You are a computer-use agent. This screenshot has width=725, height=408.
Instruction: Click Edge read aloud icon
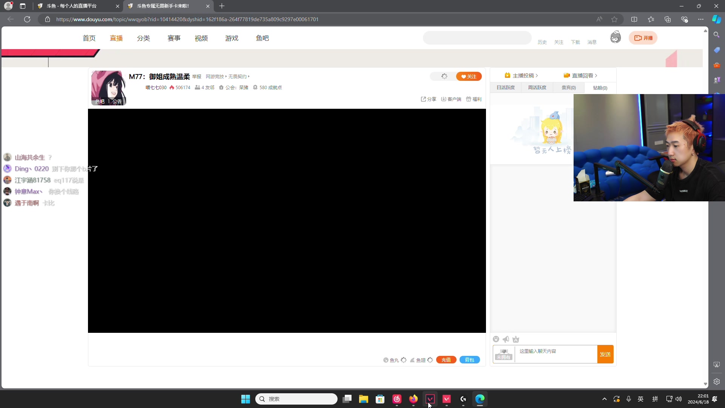point(599,19)
